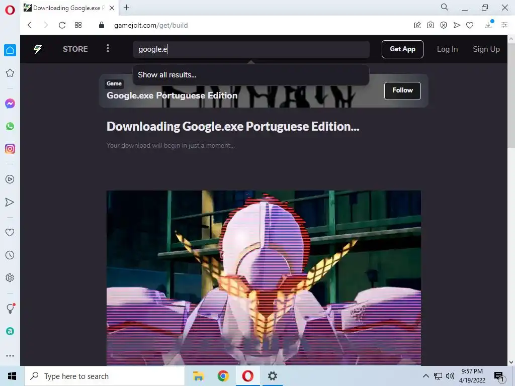Open sidebar three-dots setup menu
This screenshot has height=386, width=515.
click(x=10, y=355)
